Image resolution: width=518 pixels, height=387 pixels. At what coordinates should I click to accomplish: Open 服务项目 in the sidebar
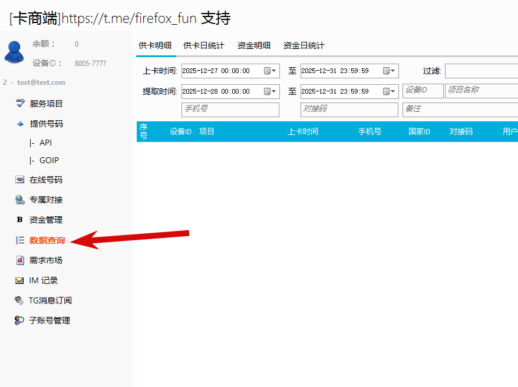click(x=46, y=104)
